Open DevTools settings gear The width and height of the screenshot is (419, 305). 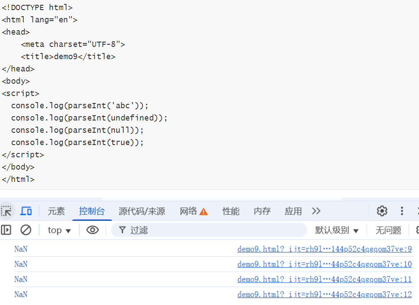click(382, 211)
